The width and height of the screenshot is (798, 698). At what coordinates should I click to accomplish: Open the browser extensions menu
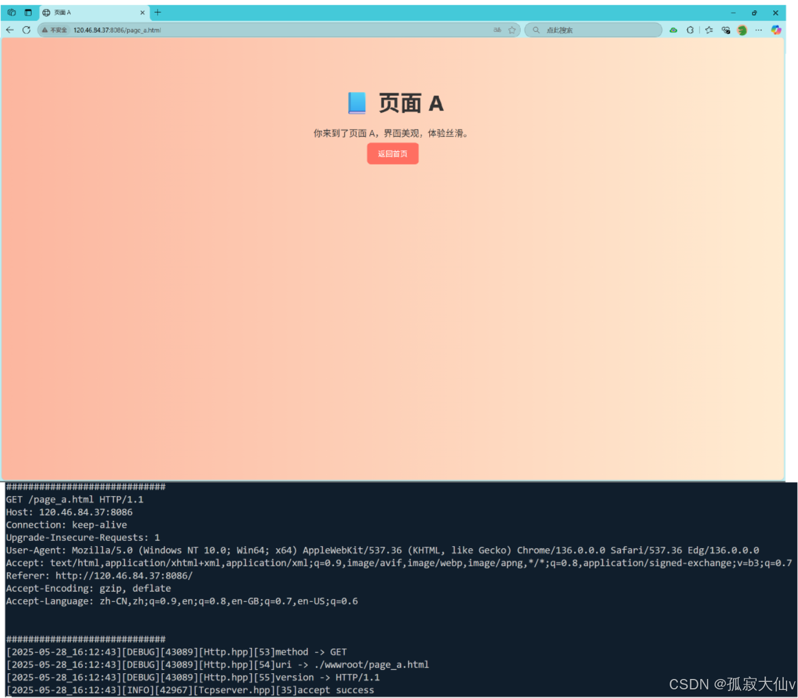pos(690,30)
